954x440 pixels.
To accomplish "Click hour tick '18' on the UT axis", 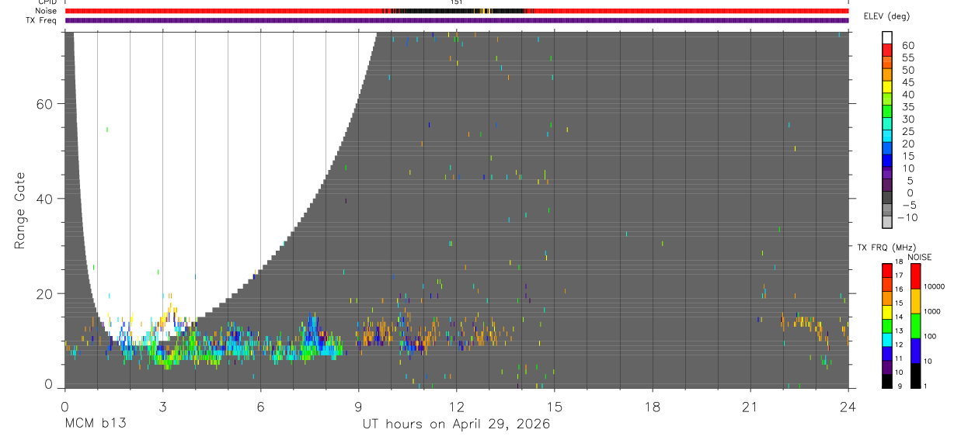I will point(653,407).
